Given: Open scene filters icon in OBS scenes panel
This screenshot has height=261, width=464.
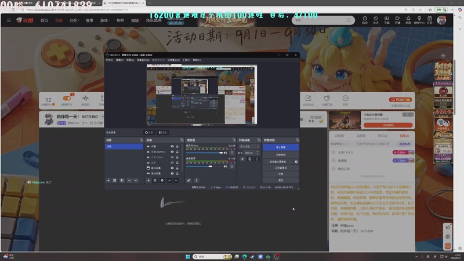Looking at the screenshot, I should point(122,180).
